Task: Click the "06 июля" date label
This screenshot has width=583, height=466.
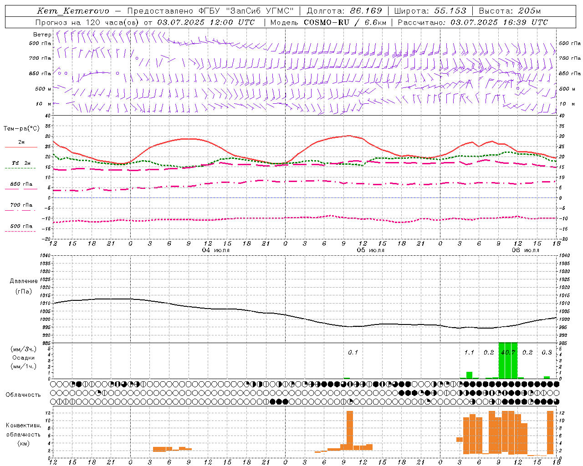Action: point(525,250)
